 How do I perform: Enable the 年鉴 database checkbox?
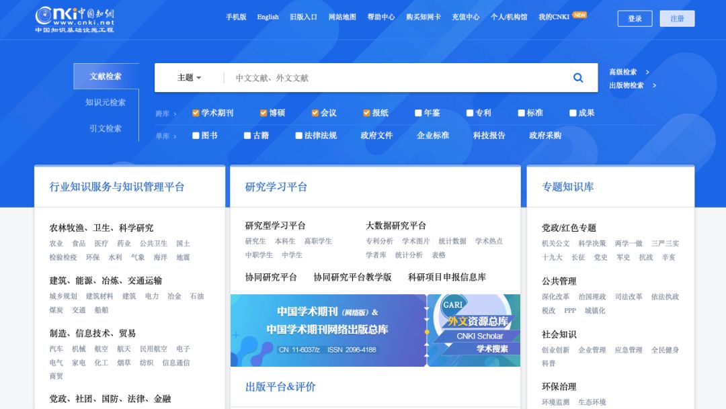coord(417,113)
